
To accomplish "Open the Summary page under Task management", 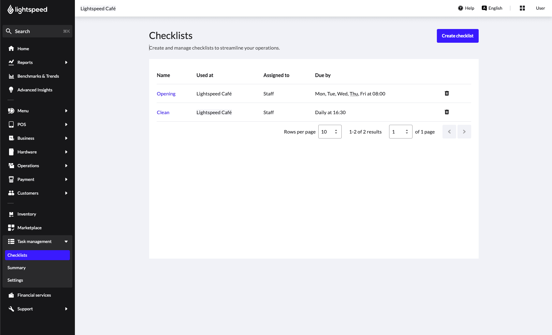I will pyautogui.click(x=17, y=268).
